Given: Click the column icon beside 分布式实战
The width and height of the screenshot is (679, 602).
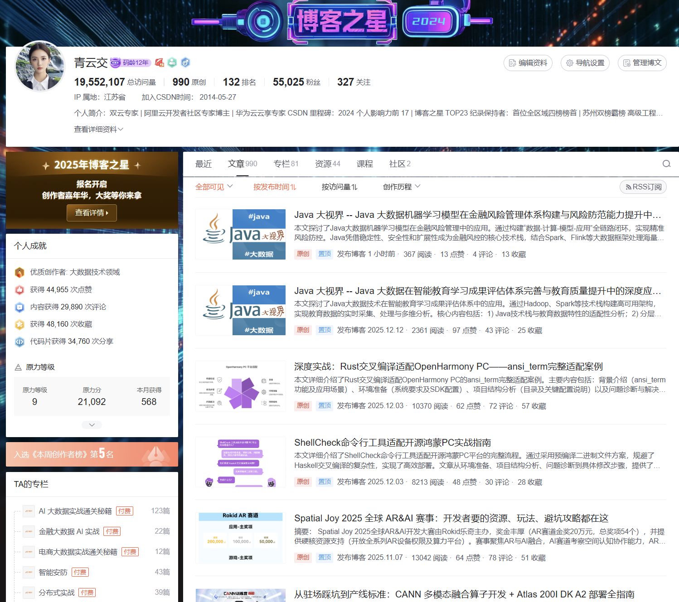Looking at the screenshot, I should click(29, 592).
